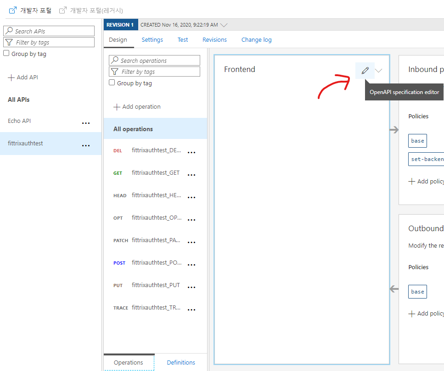This screenshot has height=371, width=444.
Task: Click ellipsis next to fittrixauthtest_GET operation
Action: point(192,175)
